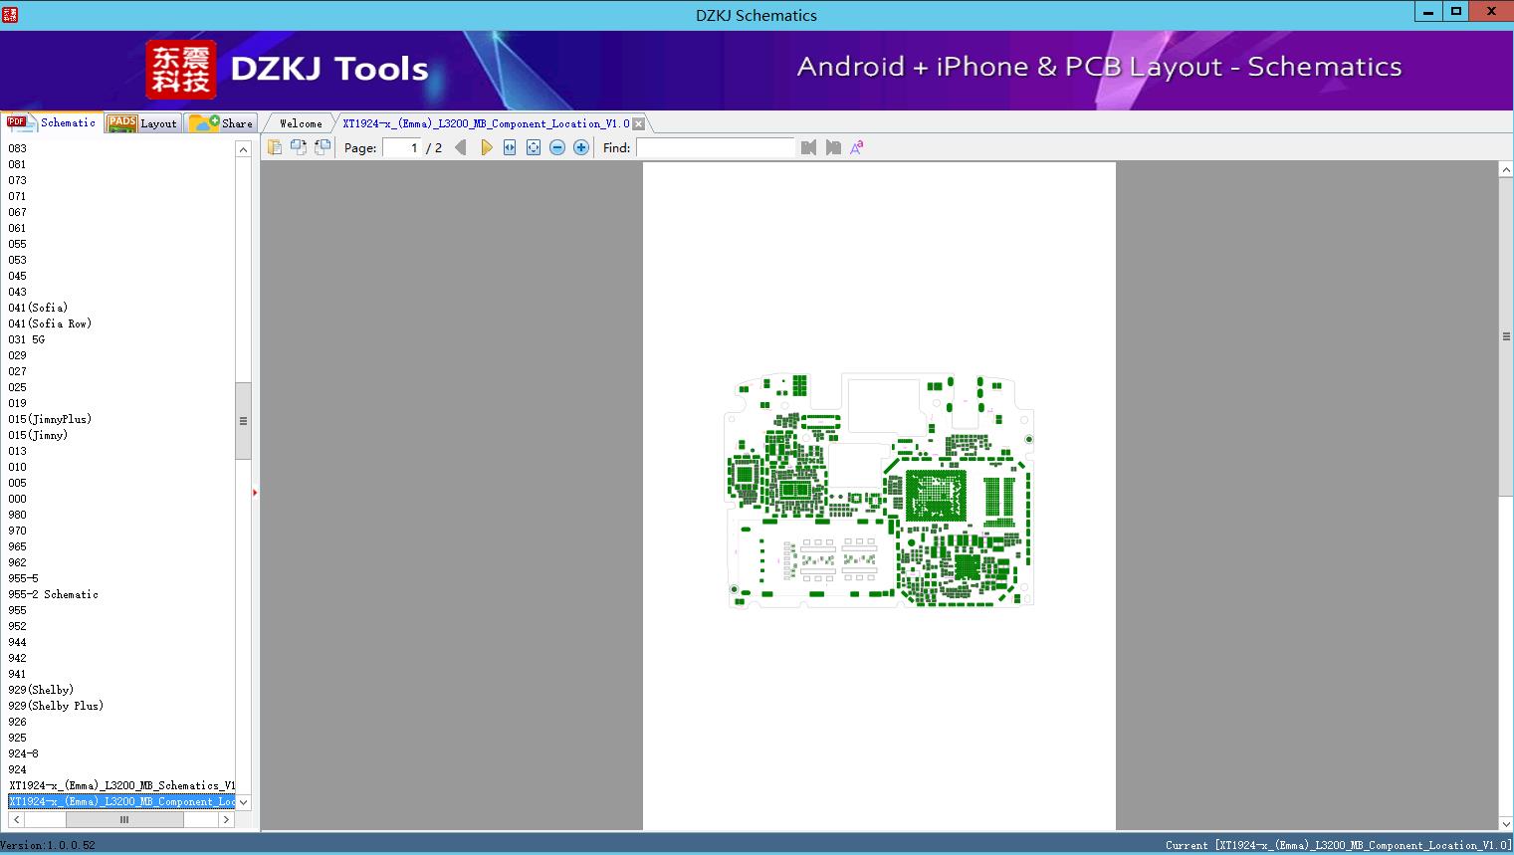Click the next page arrow
This screenshot has height=855, width=1514.
(486, 147)
